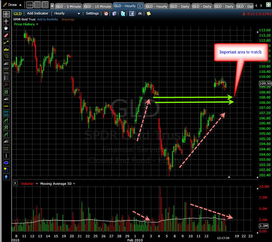Select the abc text annotation tool
272x242 pixels.
tap(6, 50)
